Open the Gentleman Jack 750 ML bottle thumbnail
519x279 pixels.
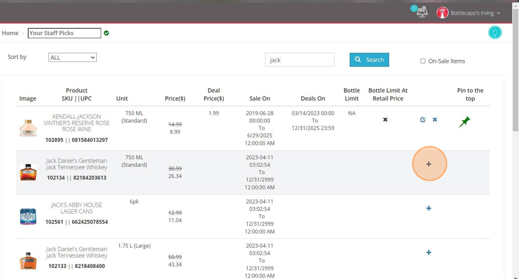[28, 172]
